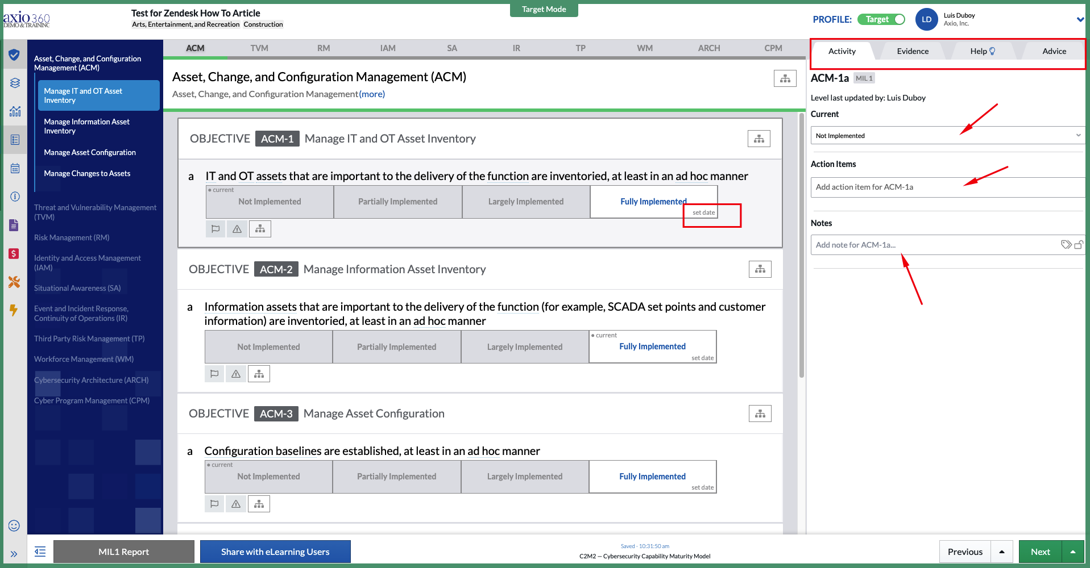Open the charts icon in the left sidebar
1090x568 pixels.
pos(14,111)
